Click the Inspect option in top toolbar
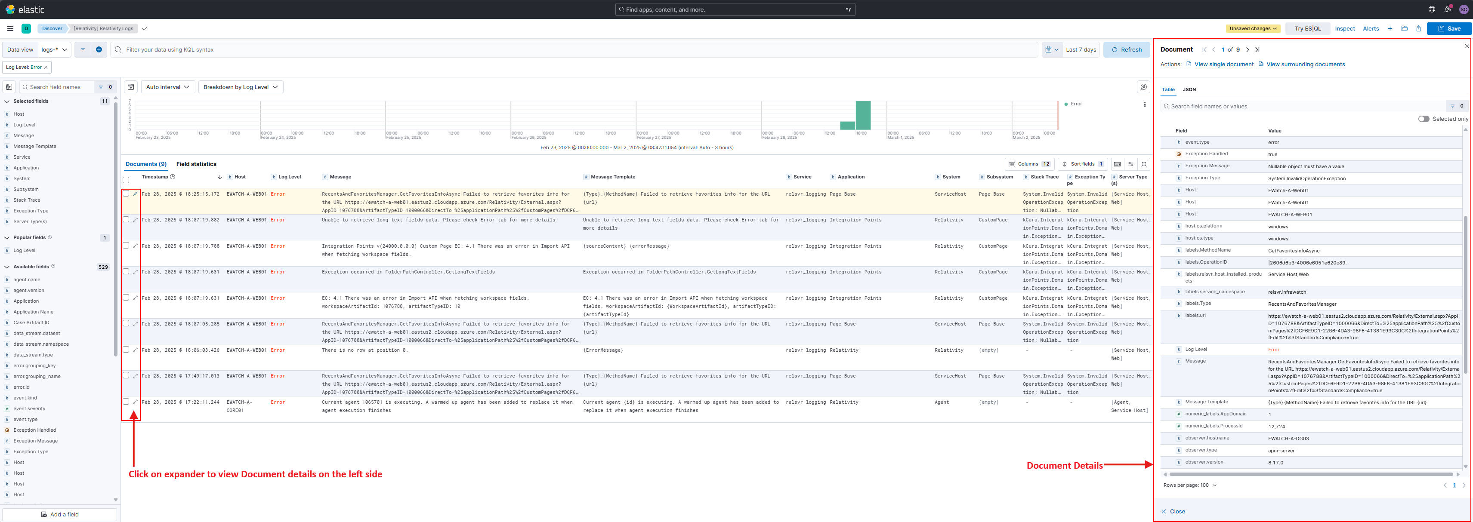 (x=1345, y=28)
